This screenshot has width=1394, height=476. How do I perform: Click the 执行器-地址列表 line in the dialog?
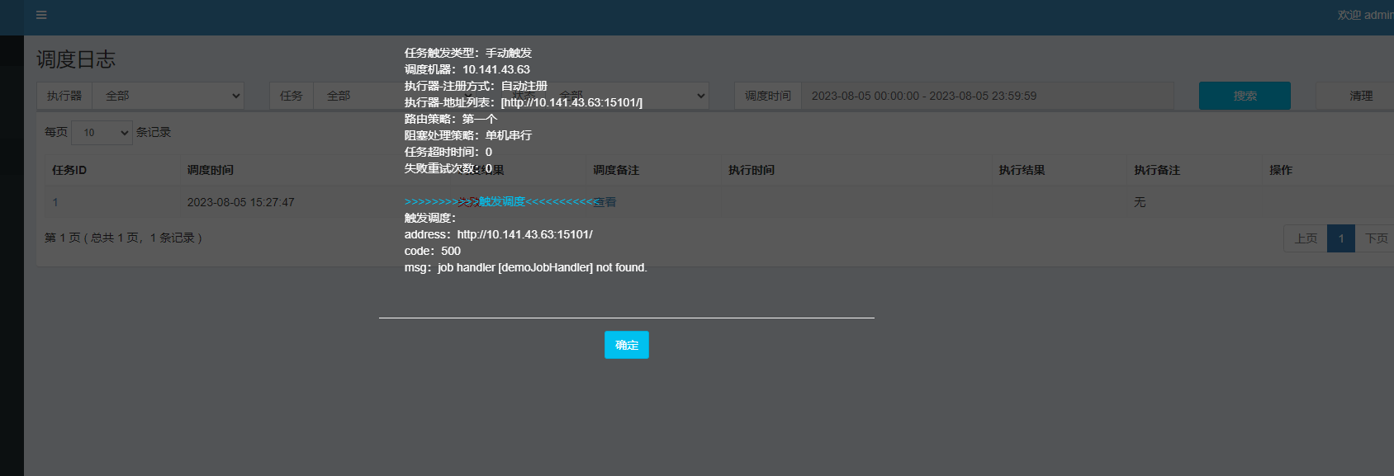pyautogui.click(x=524, y=102)
